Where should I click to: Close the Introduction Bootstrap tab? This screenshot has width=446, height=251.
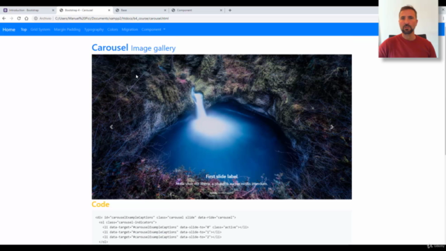pyautogui.click(x=53, y=10)
